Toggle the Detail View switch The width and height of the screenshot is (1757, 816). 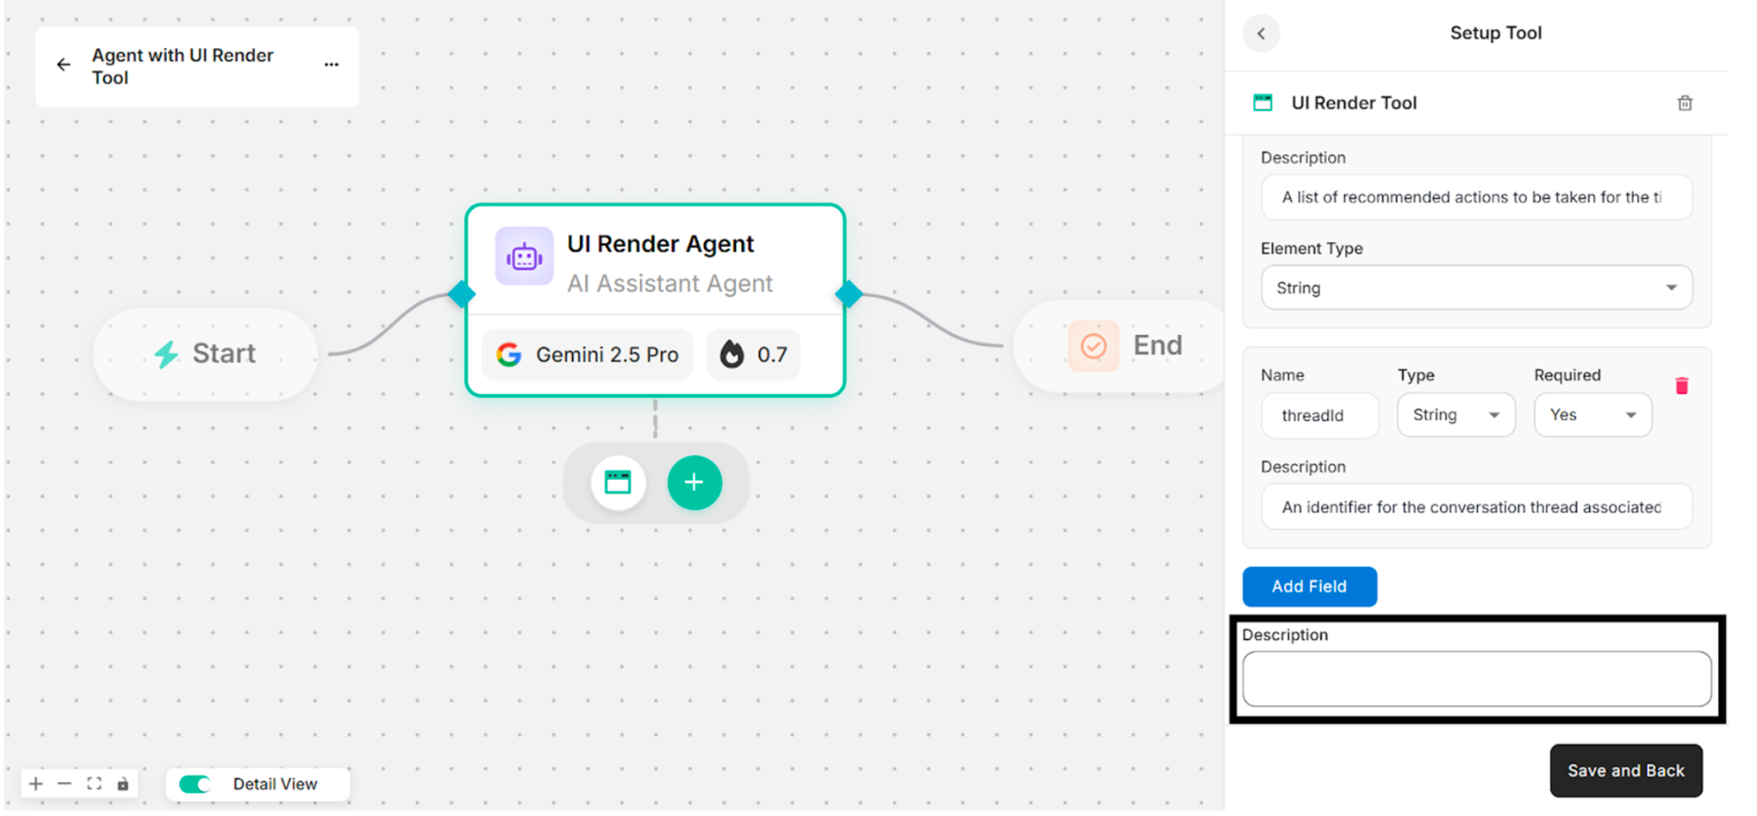pos(195,784)
